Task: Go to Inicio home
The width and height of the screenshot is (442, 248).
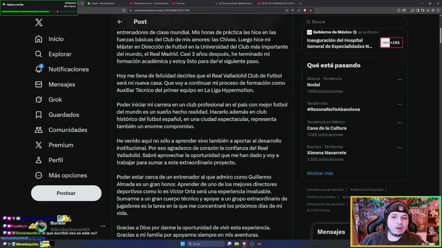Action: 49,39
